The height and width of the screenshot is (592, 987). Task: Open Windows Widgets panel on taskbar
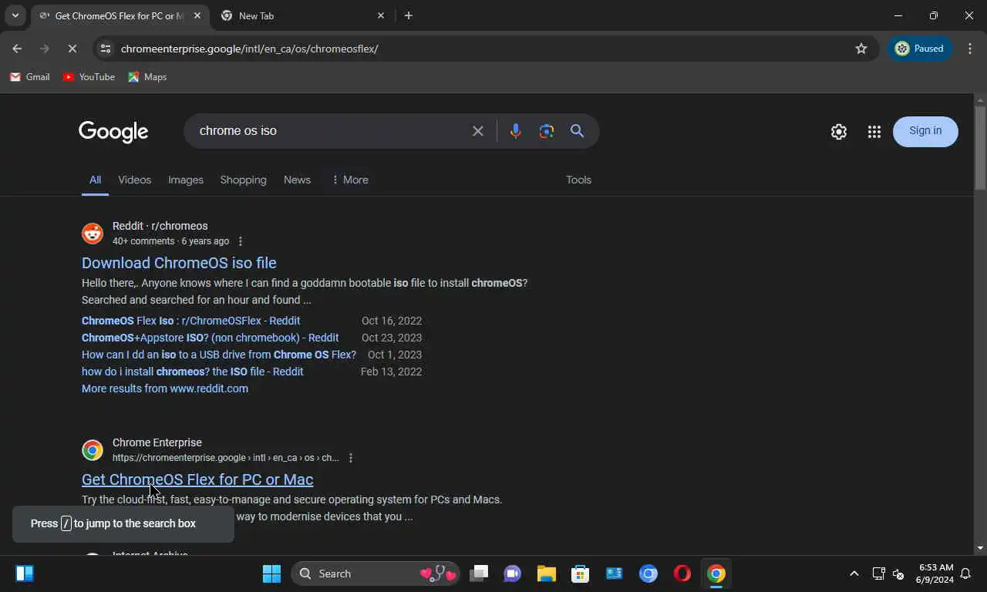(25, 573)
